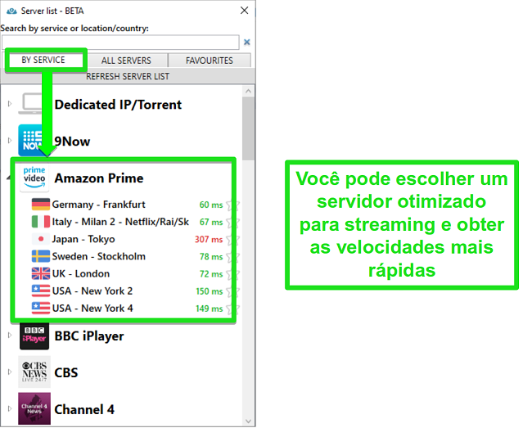Click the UK flag icon

tap(41, 273)
